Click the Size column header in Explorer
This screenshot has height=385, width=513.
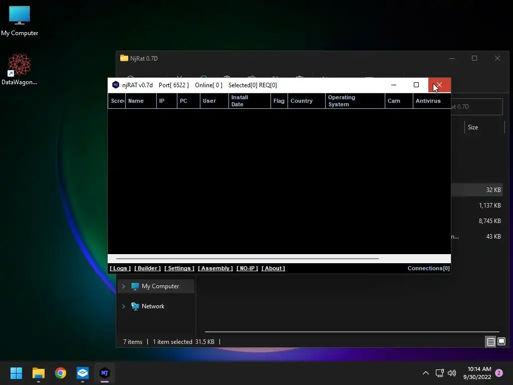(x=484, y=127)
